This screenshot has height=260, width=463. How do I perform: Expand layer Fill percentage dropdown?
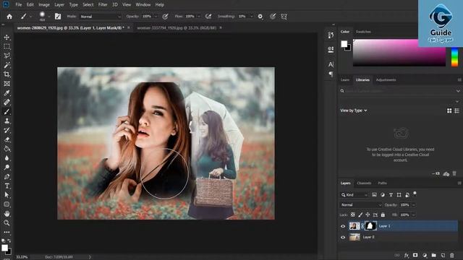click(x=413, y=215)
